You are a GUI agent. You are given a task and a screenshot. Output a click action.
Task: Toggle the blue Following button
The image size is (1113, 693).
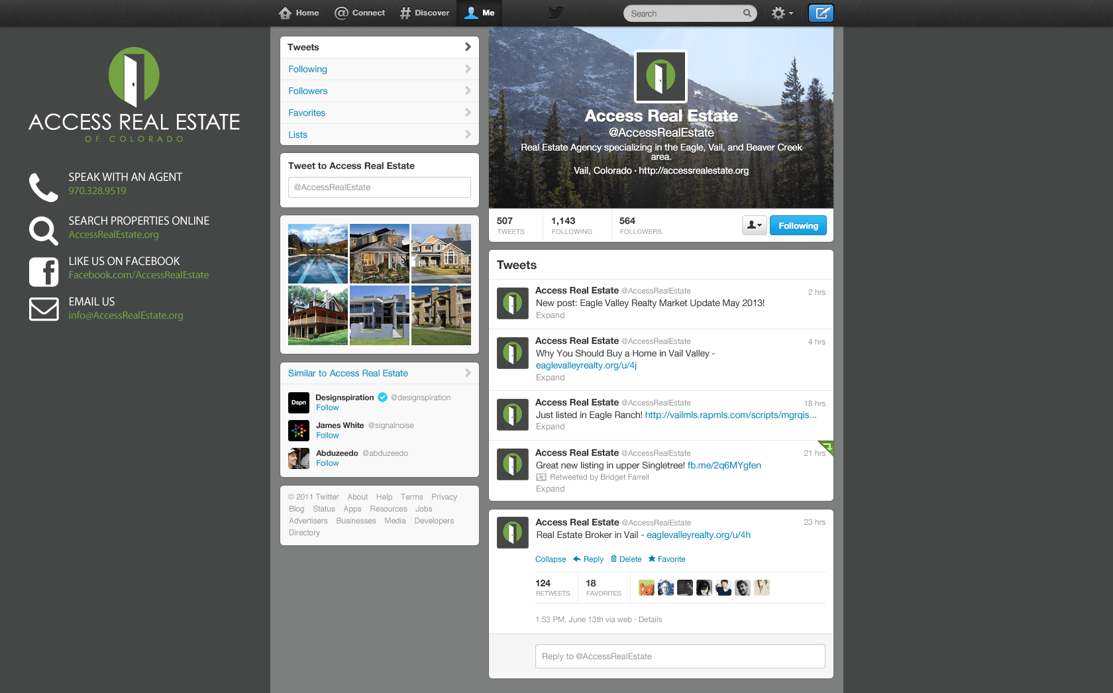[798, 225]
